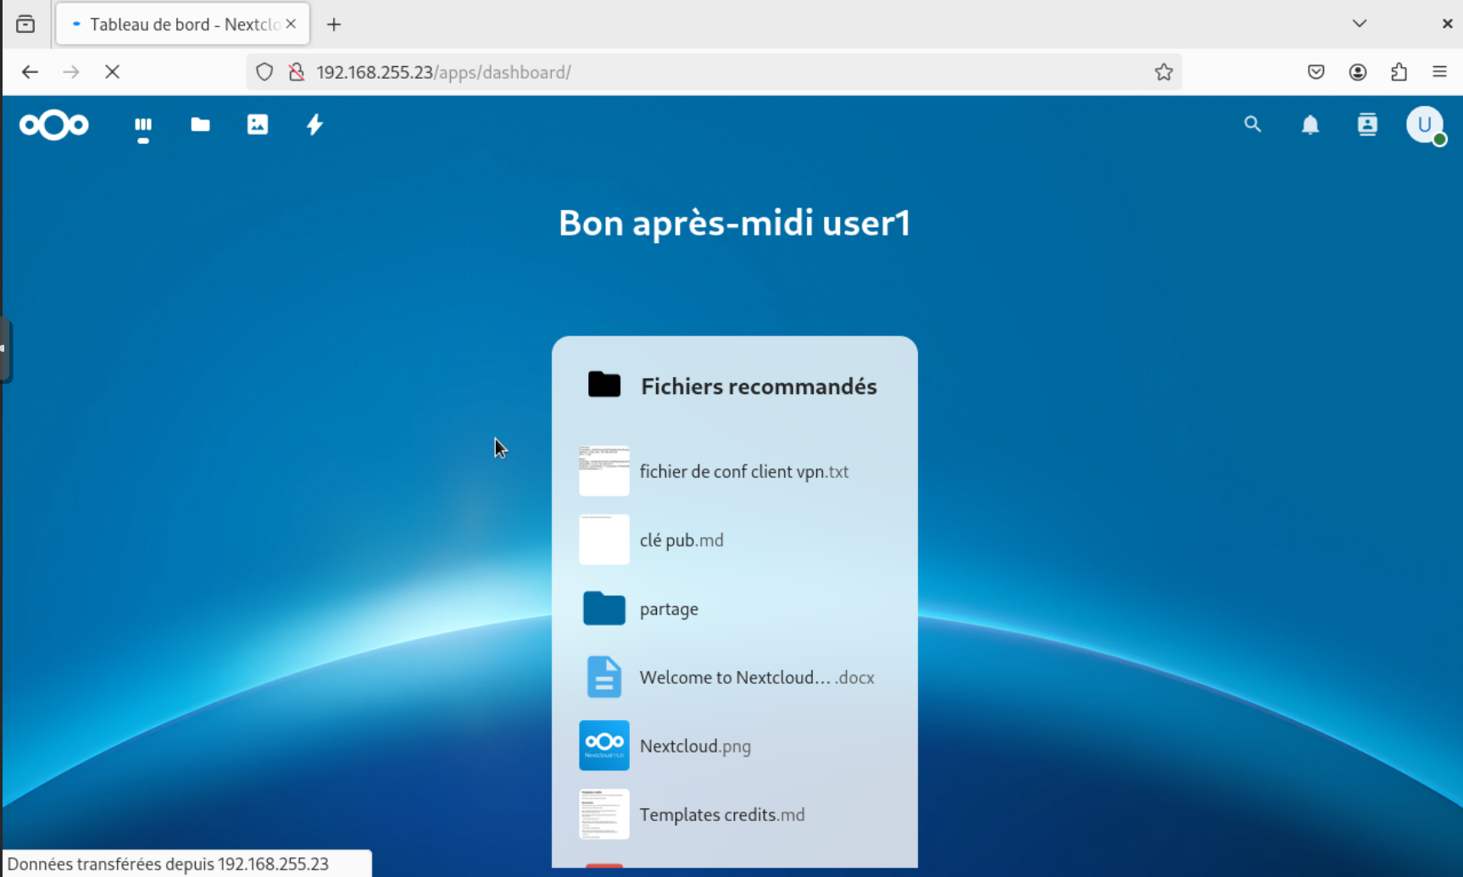Viewport: 1463px width, 877px height.
Task: Open user1 avatar menu
Action: pos(1425,125)
